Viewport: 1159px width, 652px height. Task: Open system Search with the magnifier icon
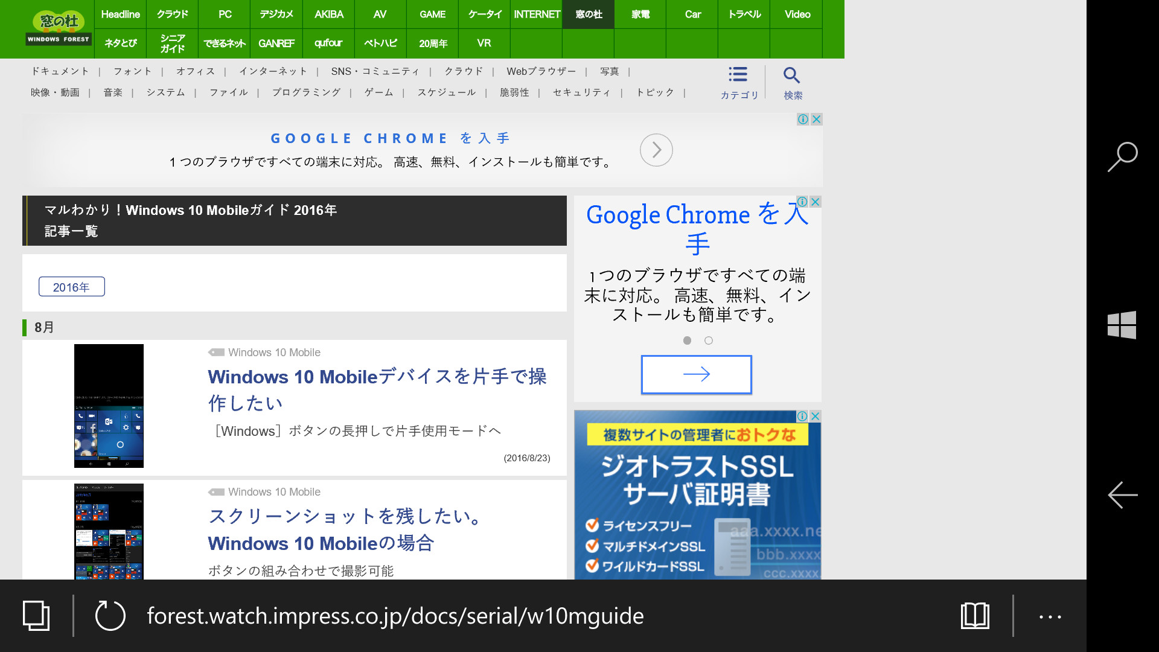pos(1122,157)
